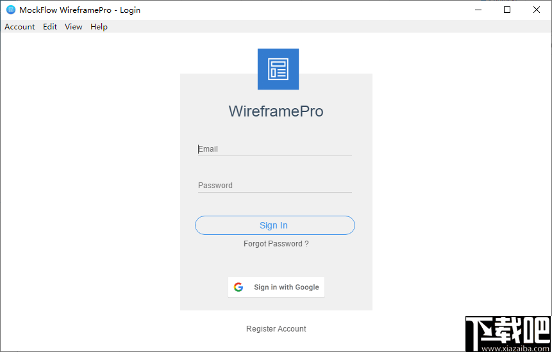
Task: Open the View menu
Action: 74,27
